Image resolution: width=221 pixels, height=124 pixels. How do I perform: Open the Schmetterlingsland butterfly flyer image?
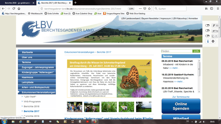[x=109, y=78]
